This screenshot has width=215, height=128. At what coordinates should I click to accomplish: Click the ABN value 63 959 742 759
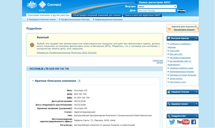coord(82,98)
